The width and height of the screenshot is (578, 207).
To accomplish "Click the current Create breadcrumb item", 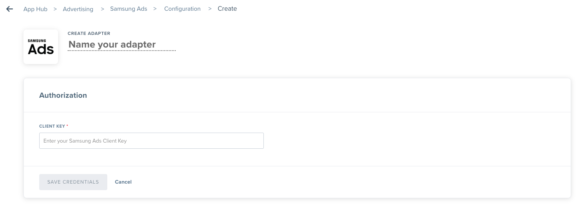I will pos(227,8).
